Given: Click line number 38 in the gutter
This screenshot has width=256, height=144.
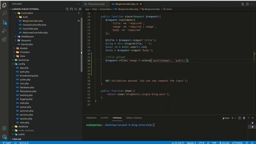Looking at the screenshot, I should coord(89,81).
